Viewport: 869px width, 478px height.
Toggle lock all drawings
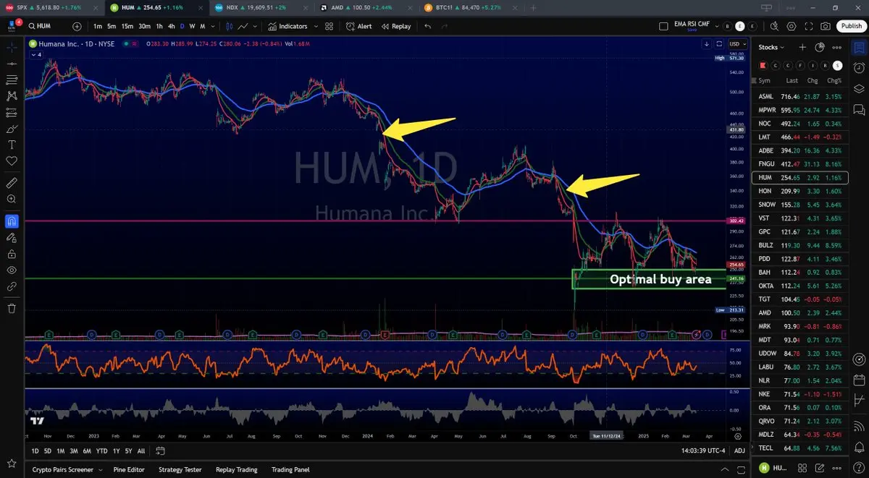tap(12, 254)
